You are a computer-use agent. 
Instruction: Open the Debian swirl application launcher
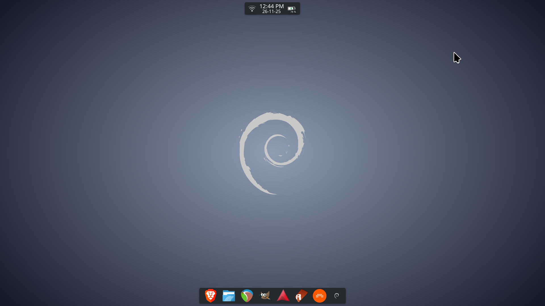(337, 296)
